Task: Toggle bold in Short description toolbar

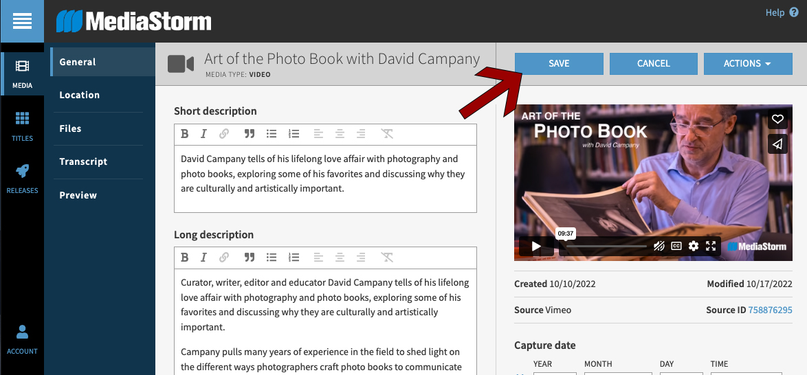Action: pos(184,134)
